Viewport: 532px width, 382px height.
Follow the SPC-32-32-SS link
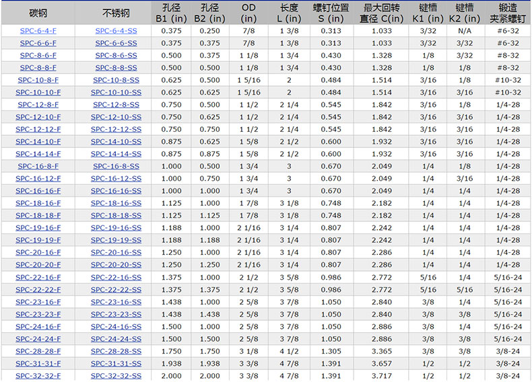pos(116,376)
